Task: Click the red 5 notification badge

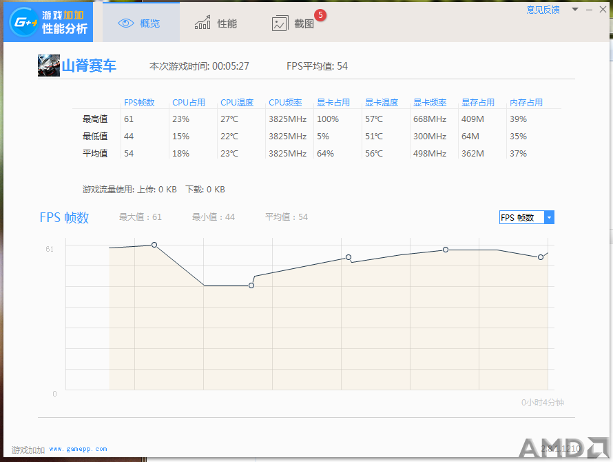Action: [x=320, y=15]
